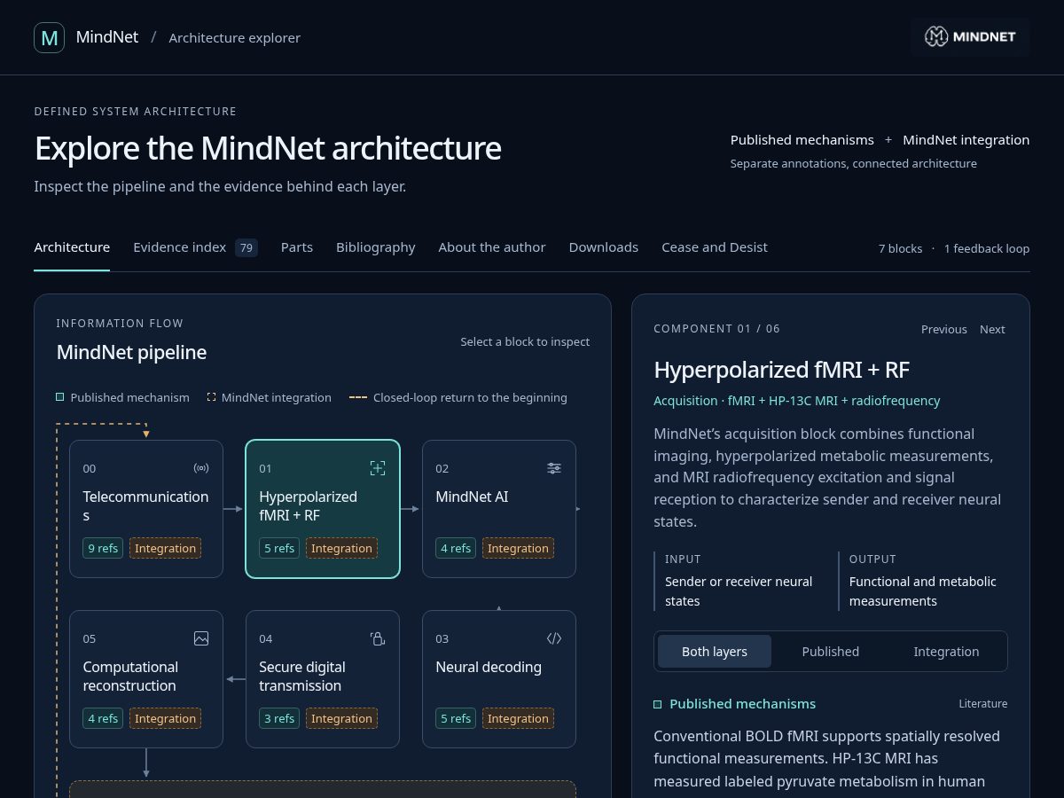Click the 9 refs badge in Telecommunications

coord(103,548)
